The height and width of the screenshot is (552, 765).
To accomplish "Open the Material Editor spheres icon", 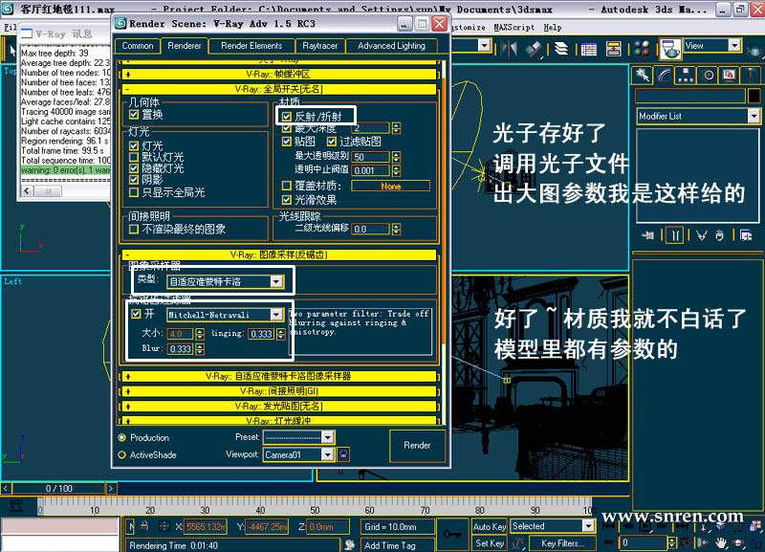I will point(642,49).
